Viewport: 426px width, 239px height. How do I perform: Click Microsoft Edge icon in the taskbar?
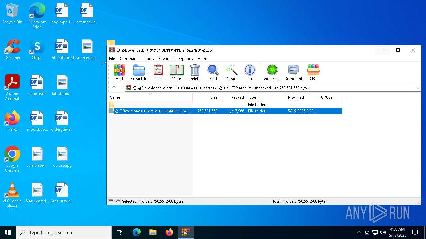pyautogui.click(x=137, y=232)
